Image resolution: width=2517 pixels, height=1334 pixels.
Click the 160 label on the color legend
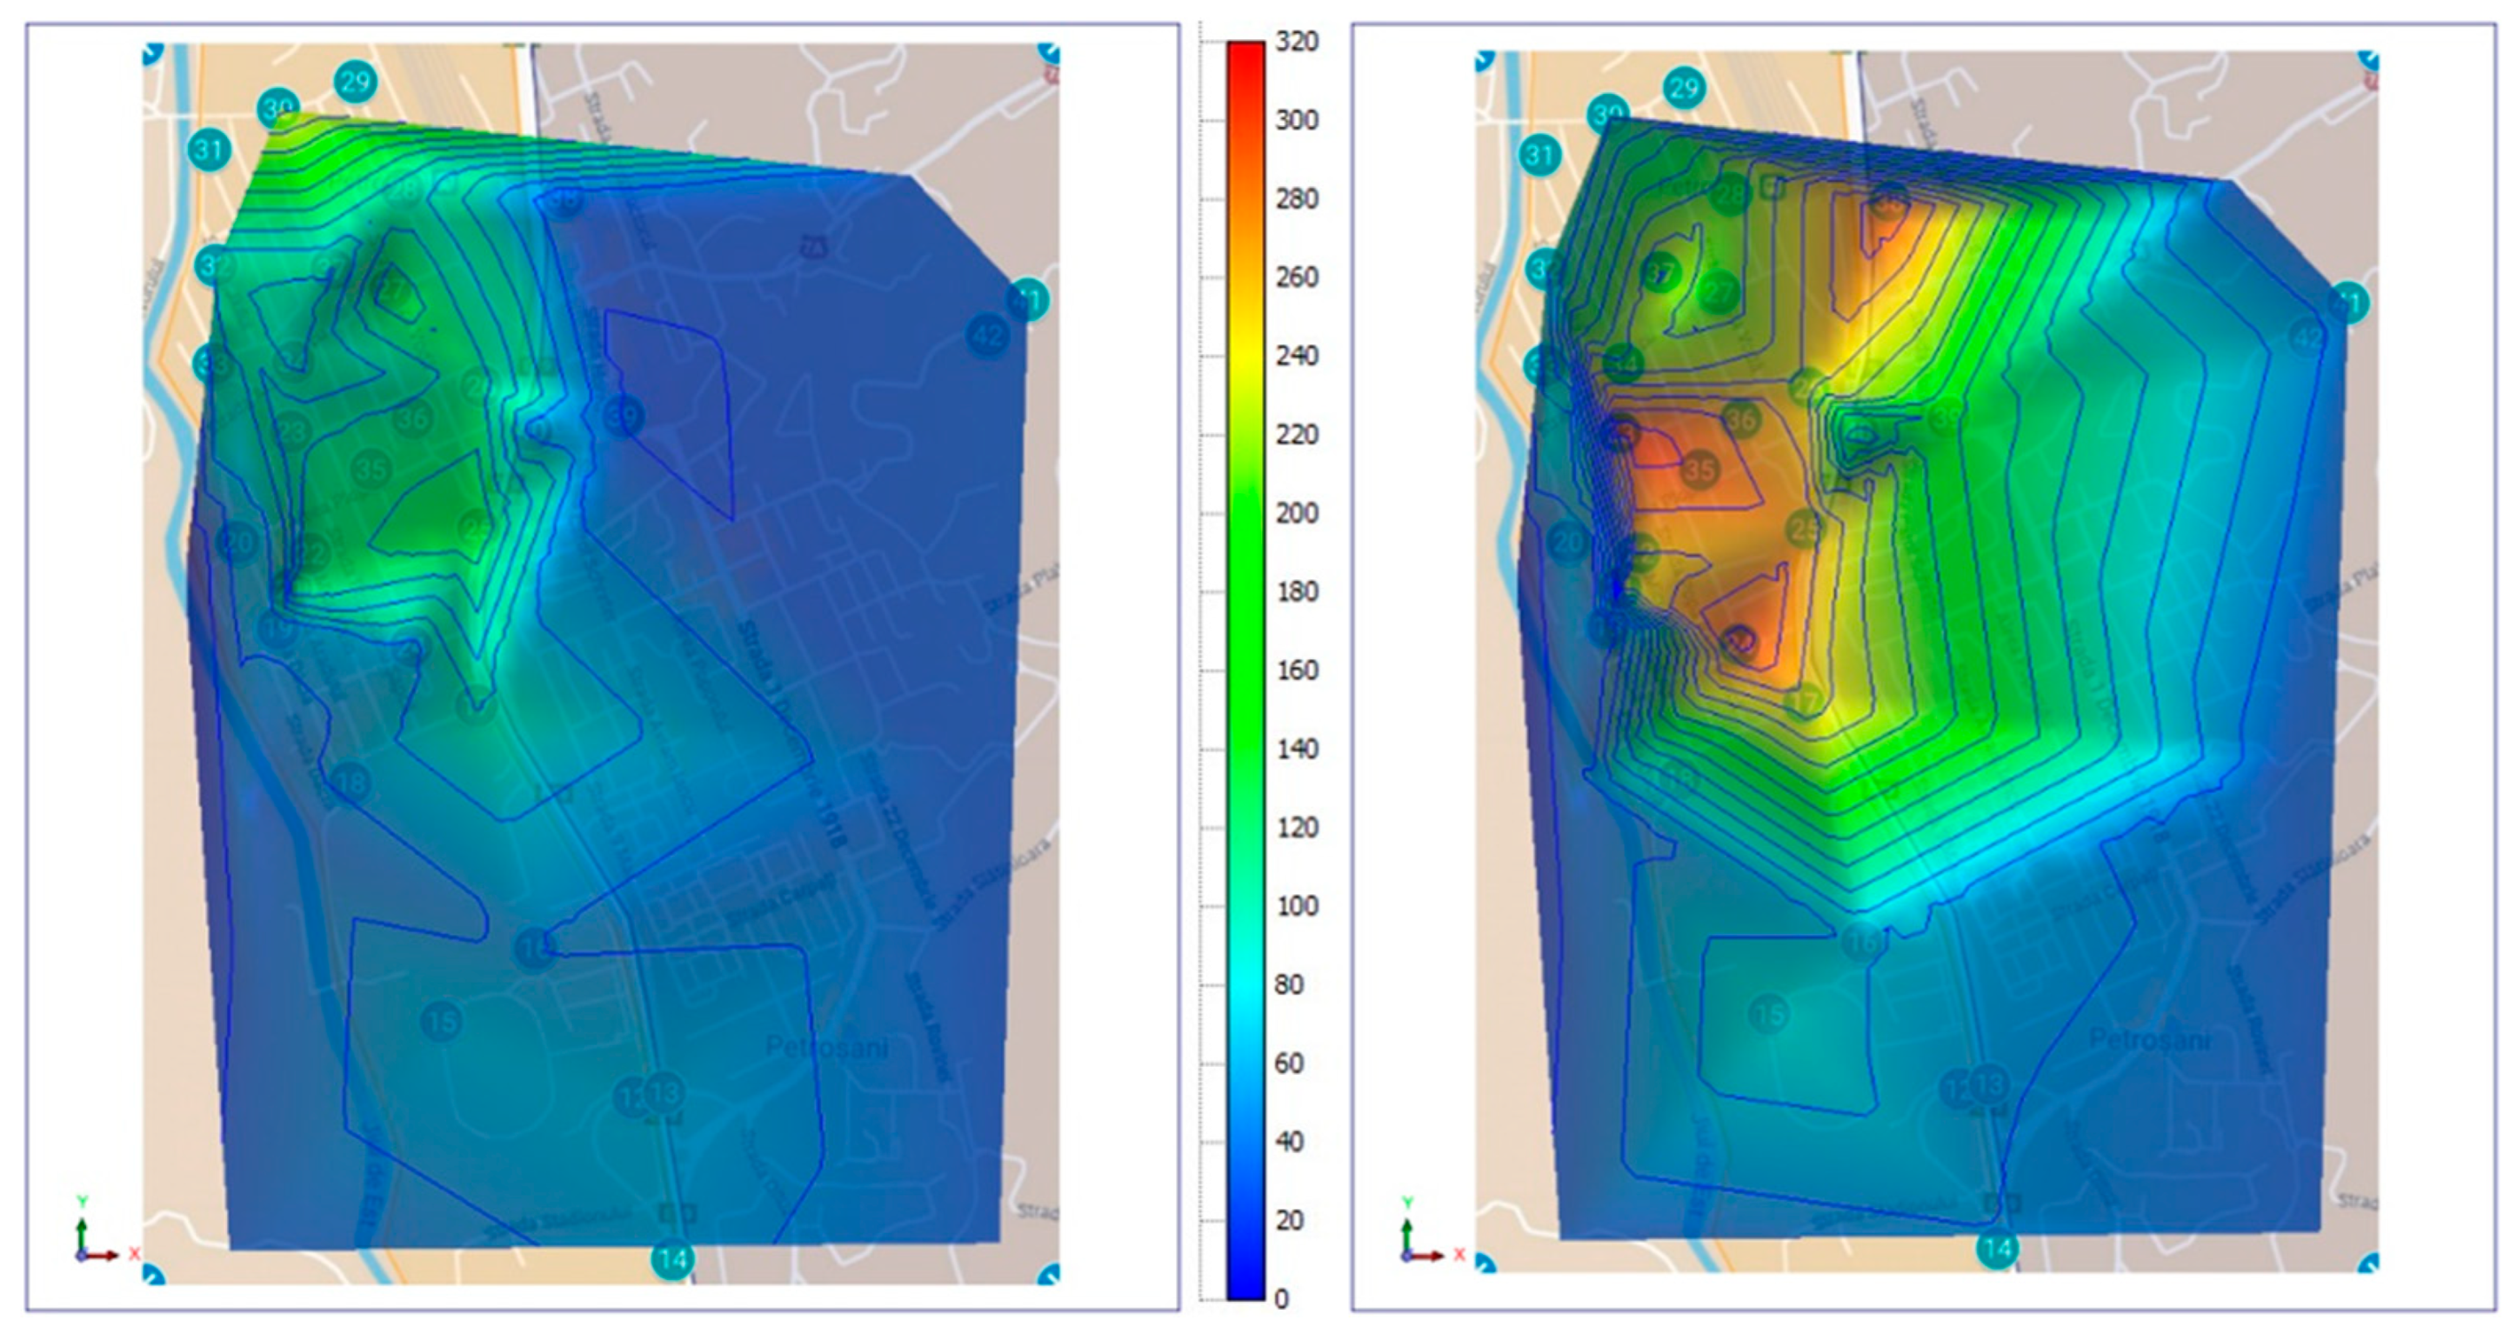(x=1297, y=670)
